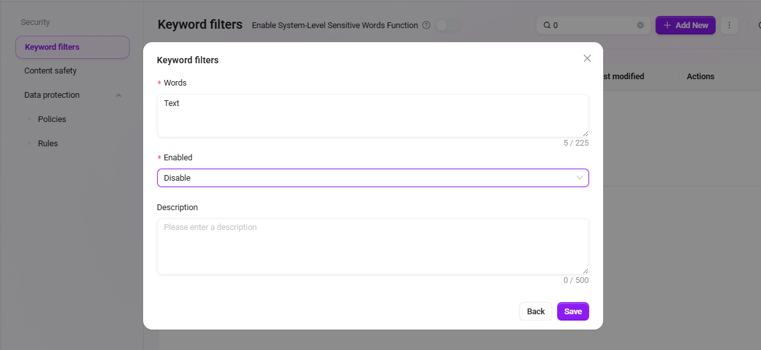Save the keyword filter
The width and height of the screenshot is (761, 350).
click(573, 312)
